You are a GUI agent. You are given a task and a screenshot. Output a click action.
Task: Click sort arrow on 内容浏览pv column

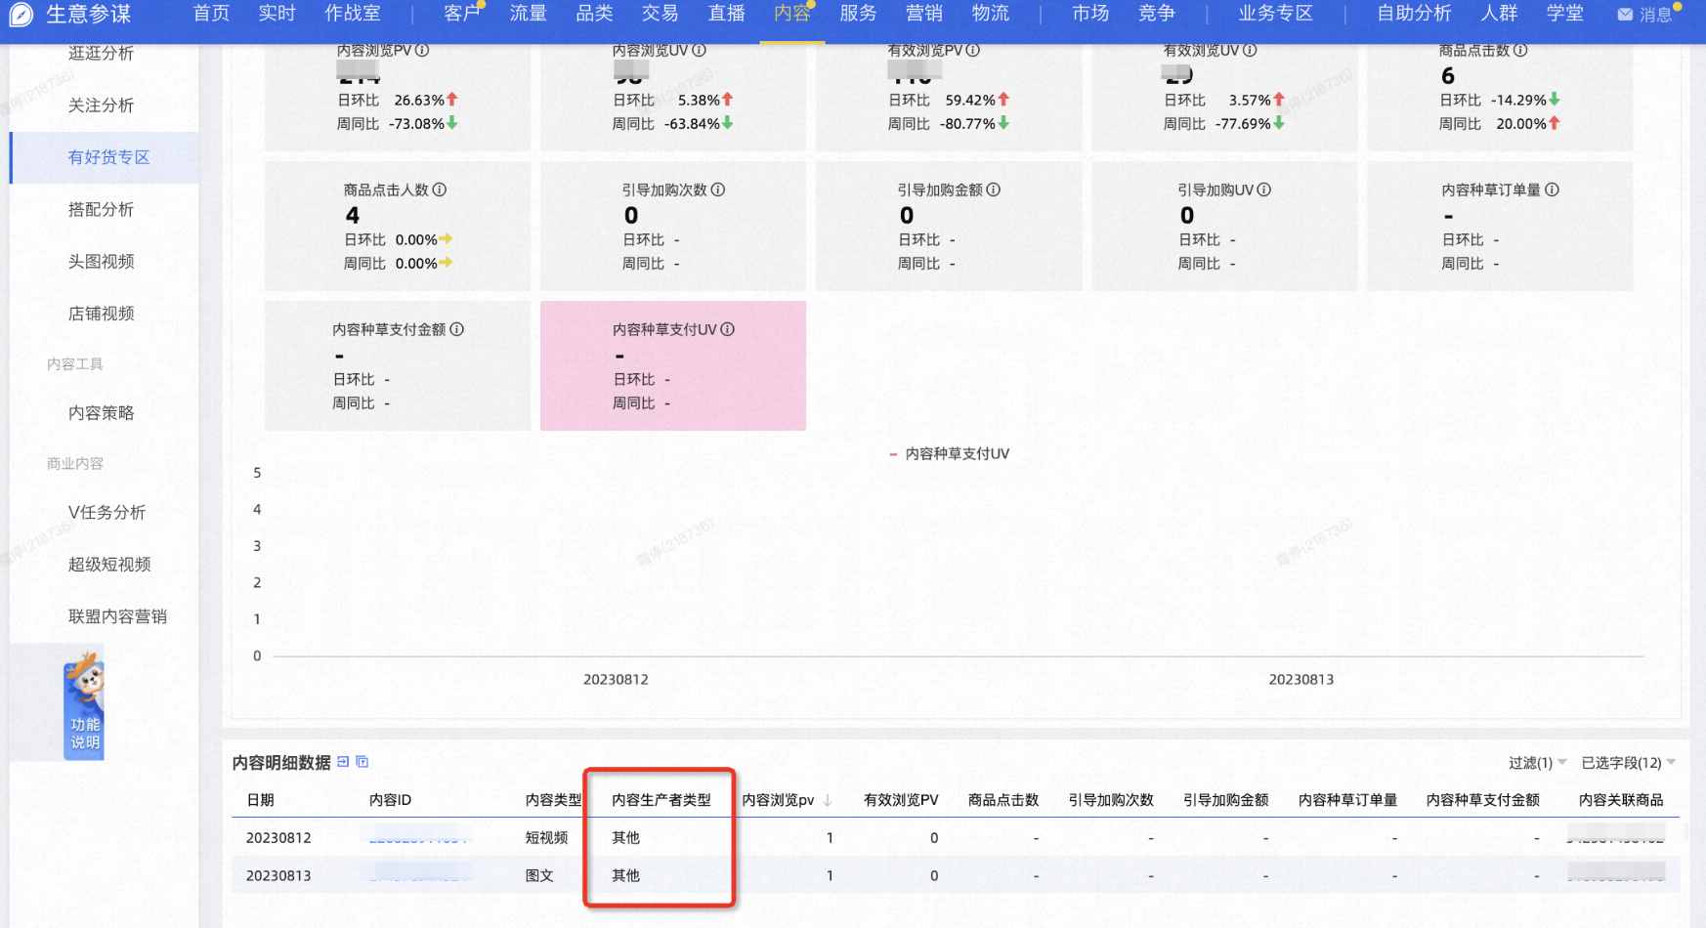point(828,800)
